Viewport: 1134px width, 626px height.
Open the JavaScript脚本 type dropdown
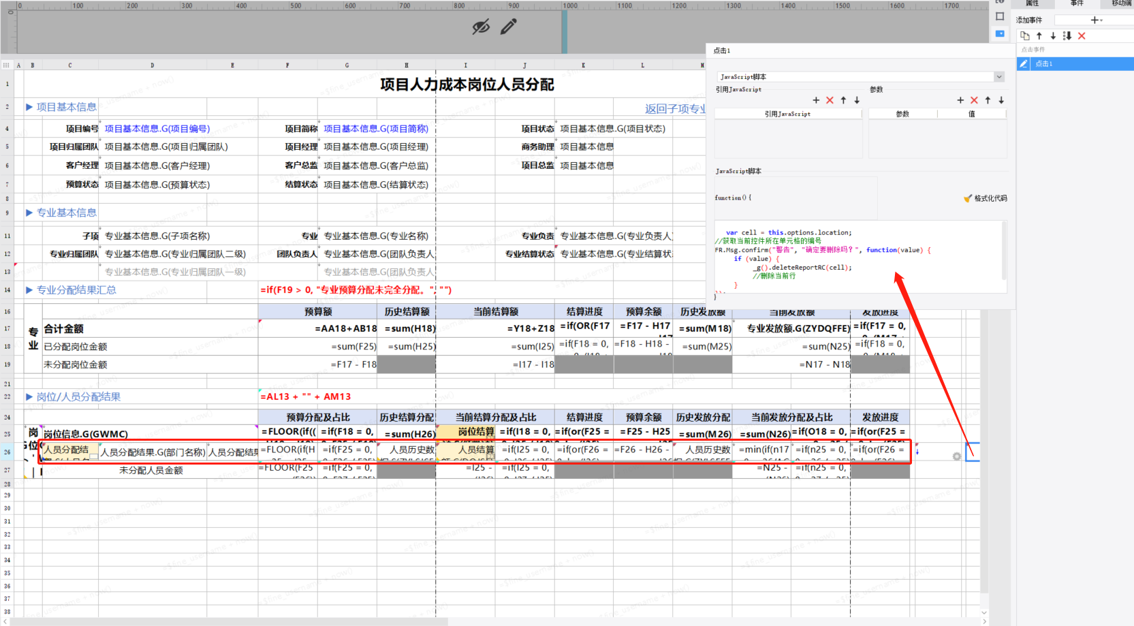pos(998,77)
